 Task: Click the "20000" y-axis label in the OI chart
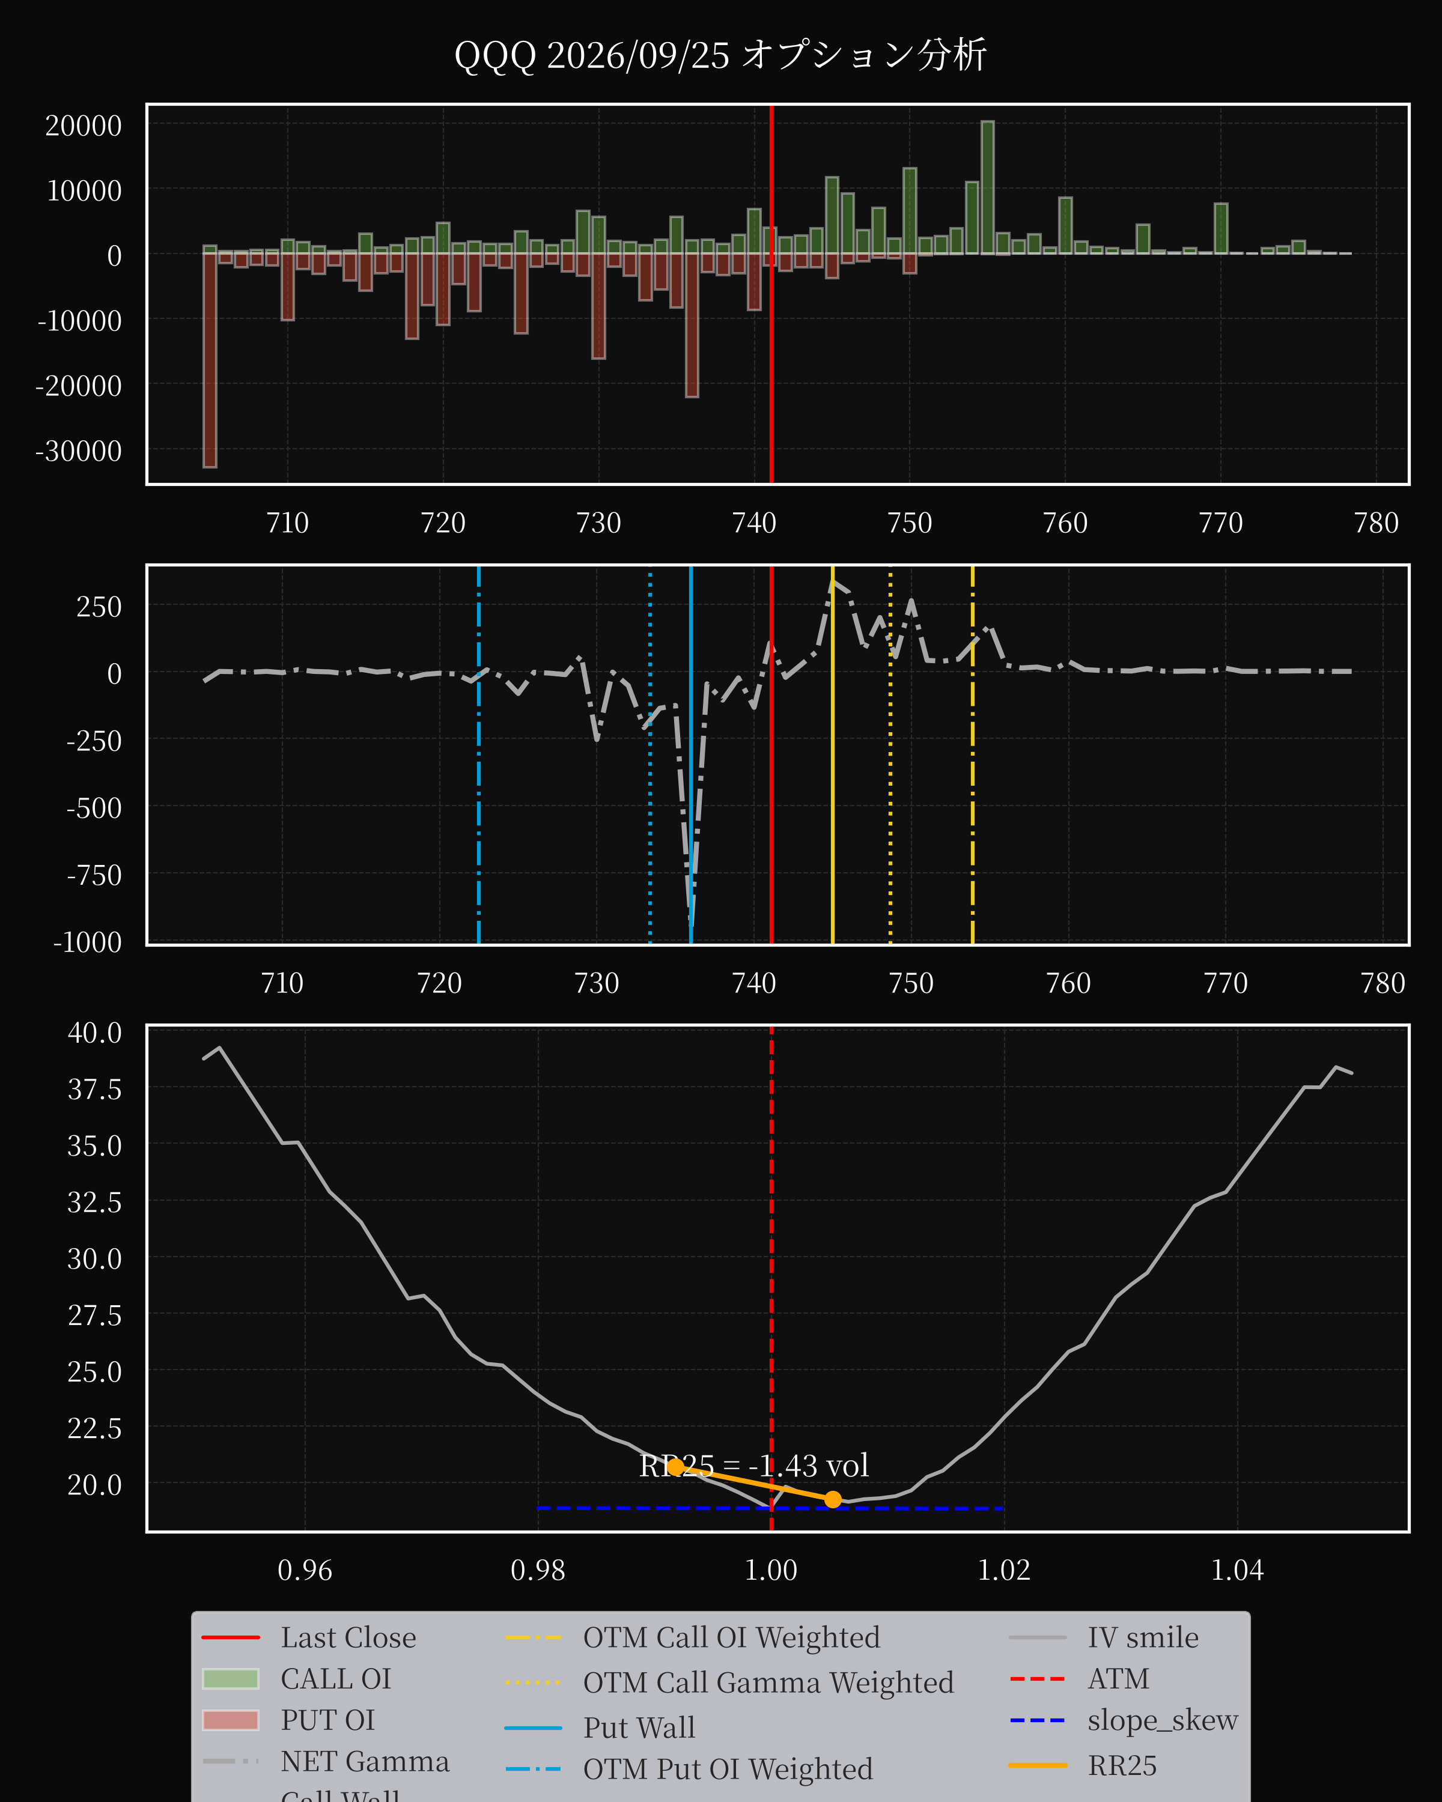[84, 126]
